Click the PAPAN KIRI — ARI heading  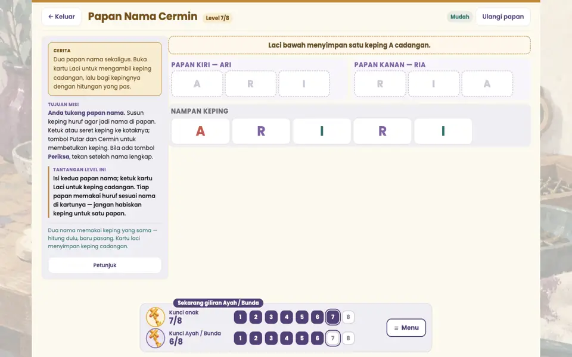pos(201,65)
